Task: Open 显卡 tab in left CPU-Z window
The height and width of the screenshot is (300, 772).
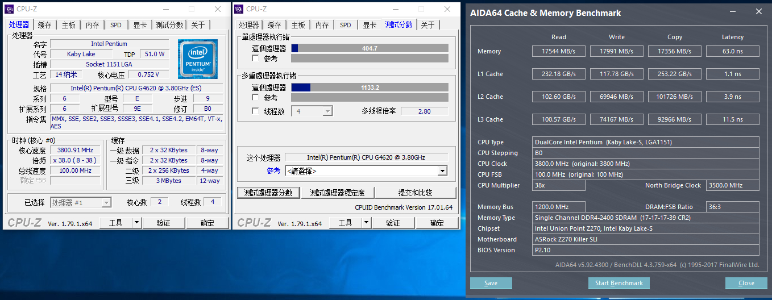Action: tap(140, 25)
